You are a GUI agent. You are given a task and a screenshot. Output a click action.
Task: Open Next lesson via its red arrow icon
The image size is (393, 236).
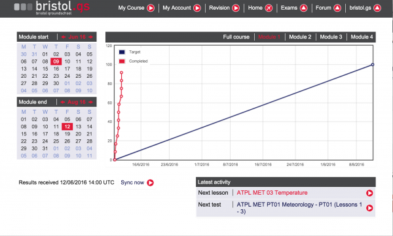tap(369, 193)
